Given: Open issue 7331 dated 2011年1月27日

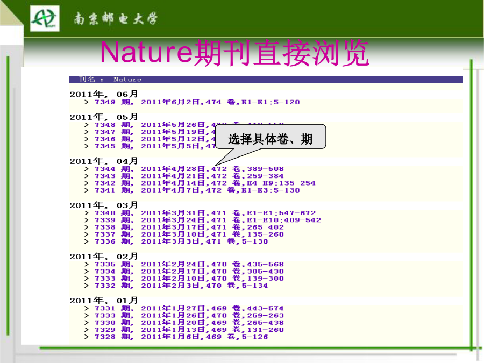Looking at the screenshot, I should click(x=189, y=308).
